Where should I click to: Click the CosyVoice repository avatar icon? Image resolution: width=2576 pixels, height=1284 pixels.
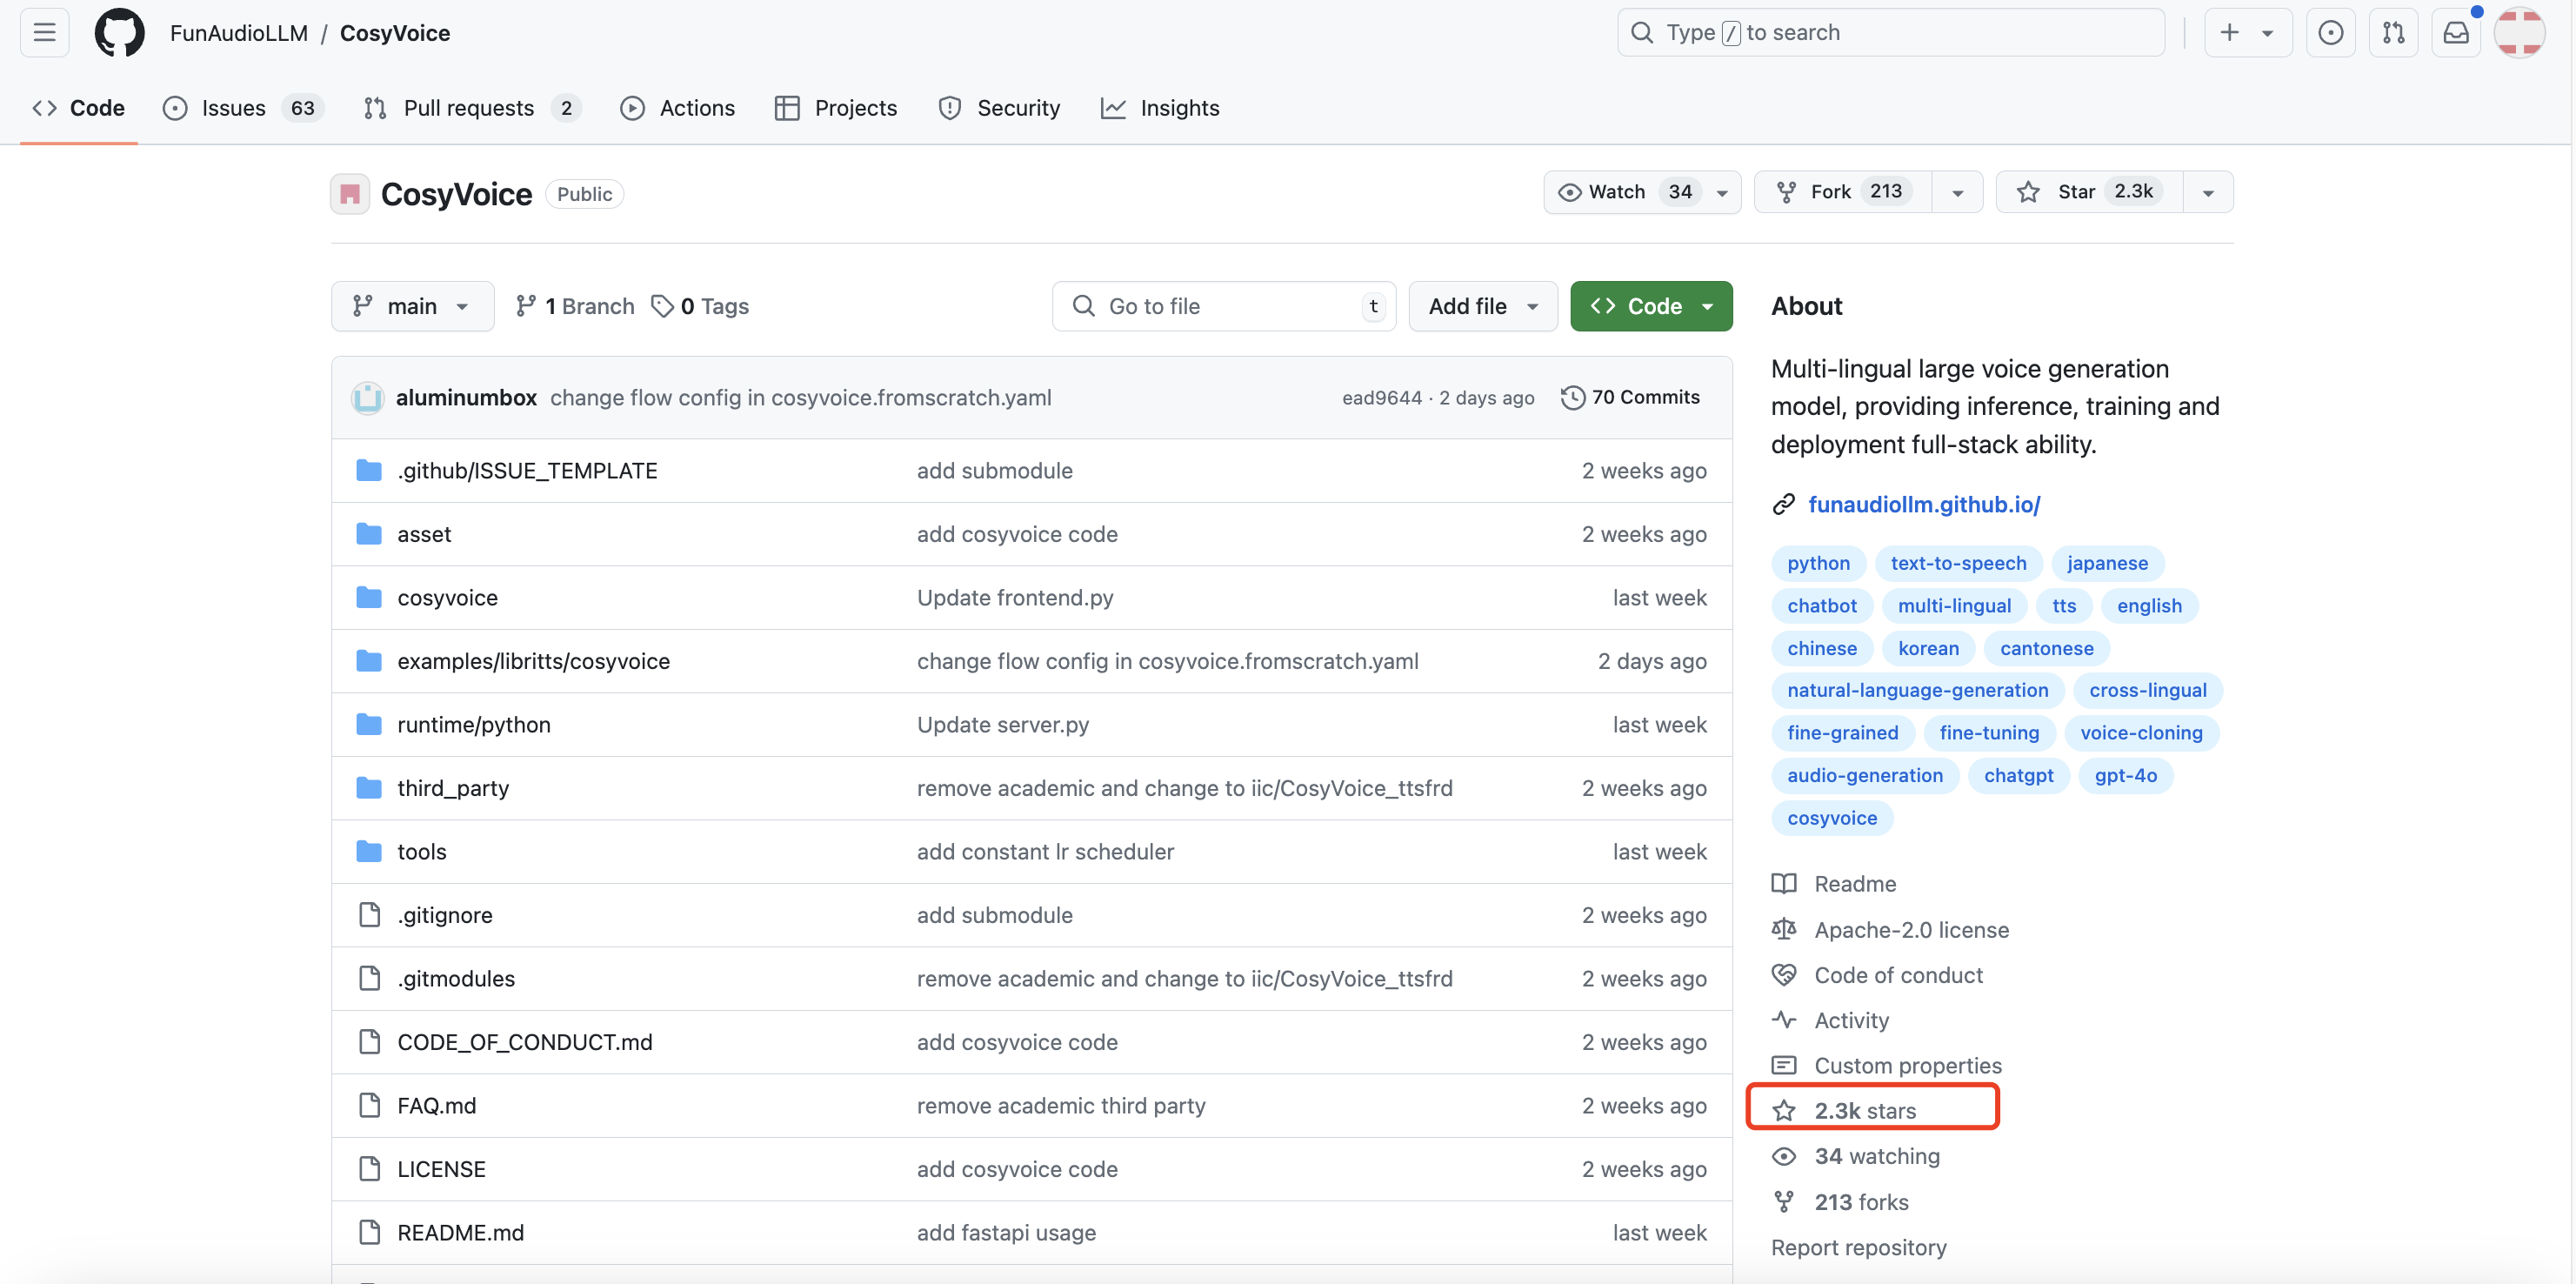[350, 194]
